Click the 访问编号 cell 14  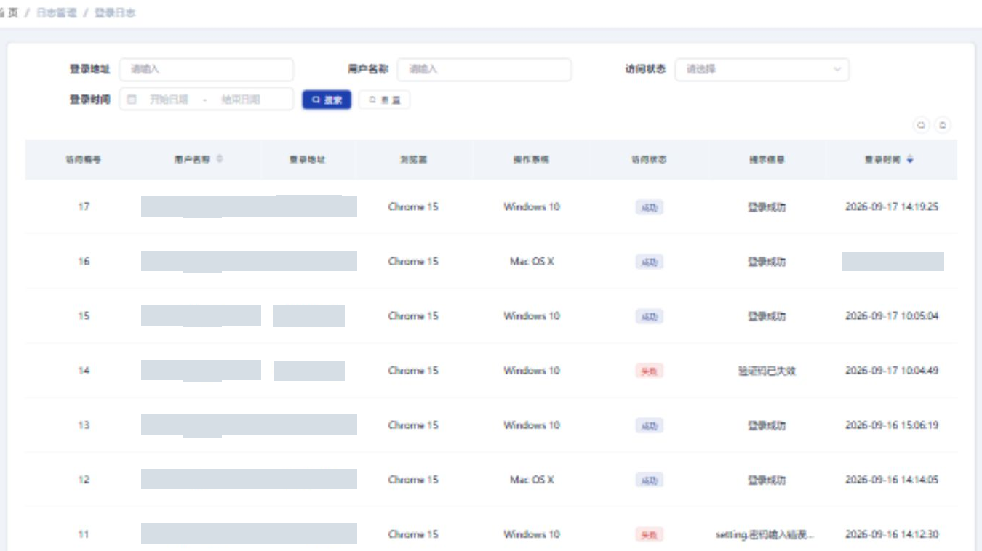(x=84, y=371)
